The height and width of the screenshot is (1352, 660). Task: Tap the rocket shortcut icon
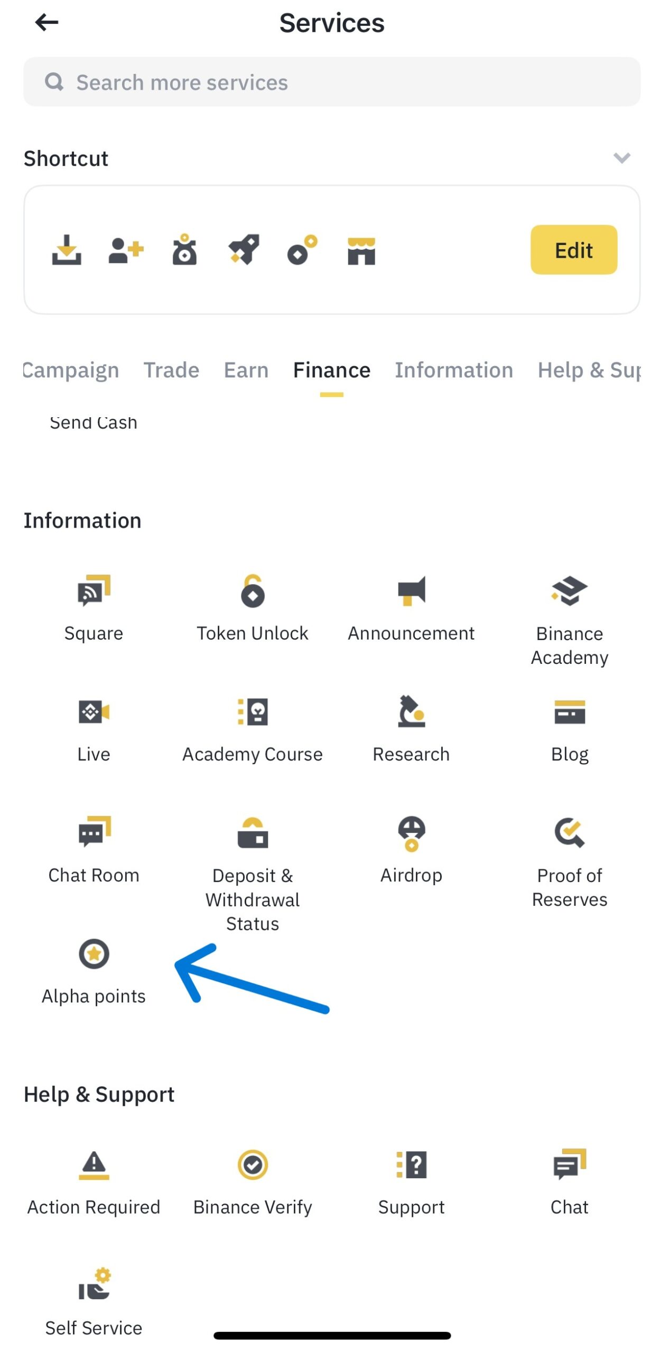pos(244,249)
